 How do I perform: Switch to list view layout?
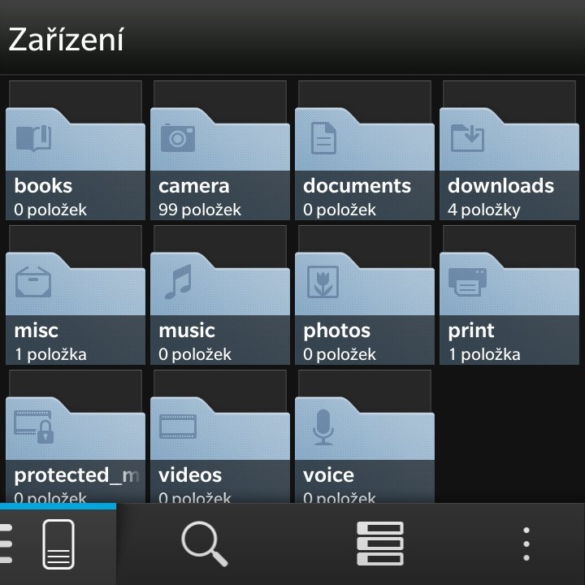click(x=379, y=544)
